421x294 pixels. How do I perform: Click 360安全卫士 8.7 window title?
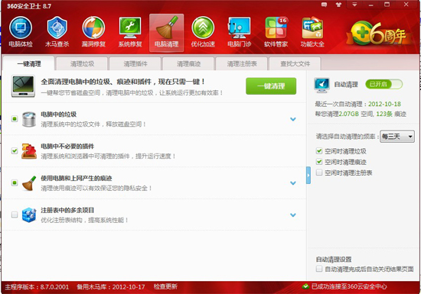point(29,6)
